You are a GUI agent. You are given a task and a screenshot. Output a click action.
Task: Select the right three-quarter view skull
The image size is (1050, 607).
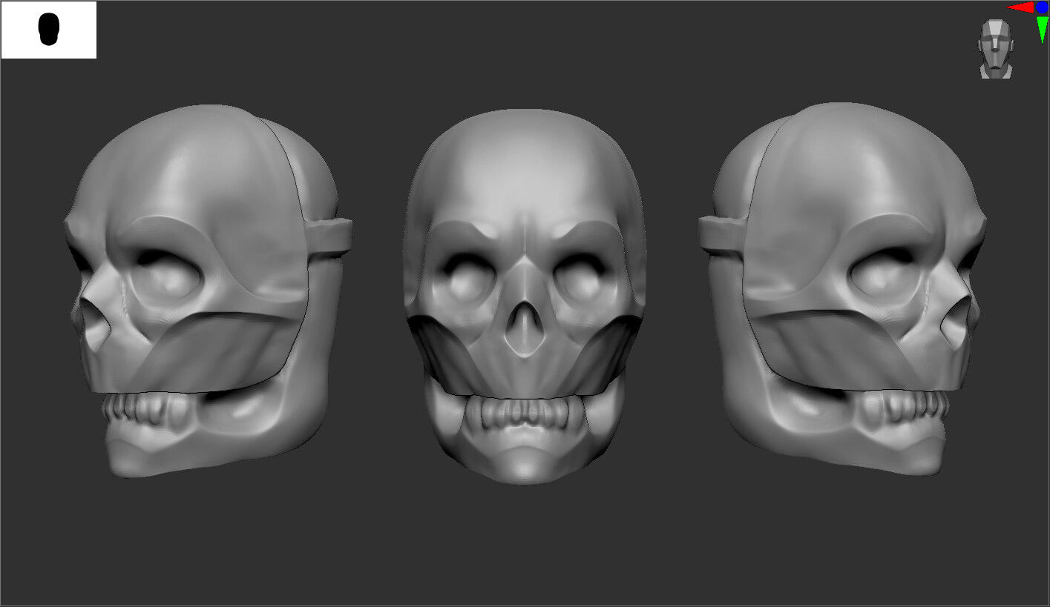(x=842, y=289)
